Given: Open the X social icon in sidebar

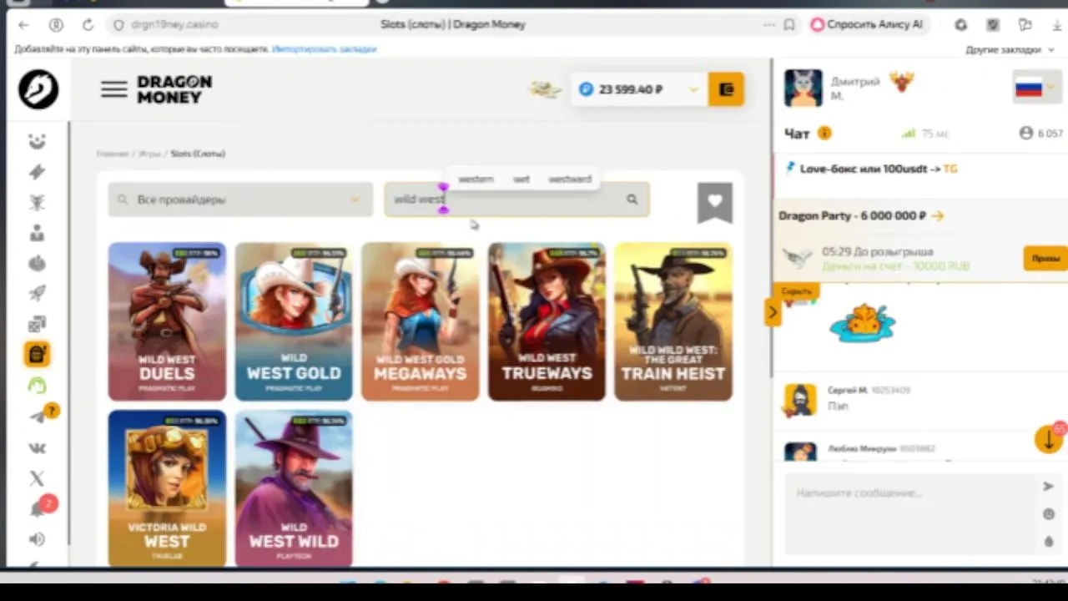Looking at the screenshot, I should click(37, 478).
